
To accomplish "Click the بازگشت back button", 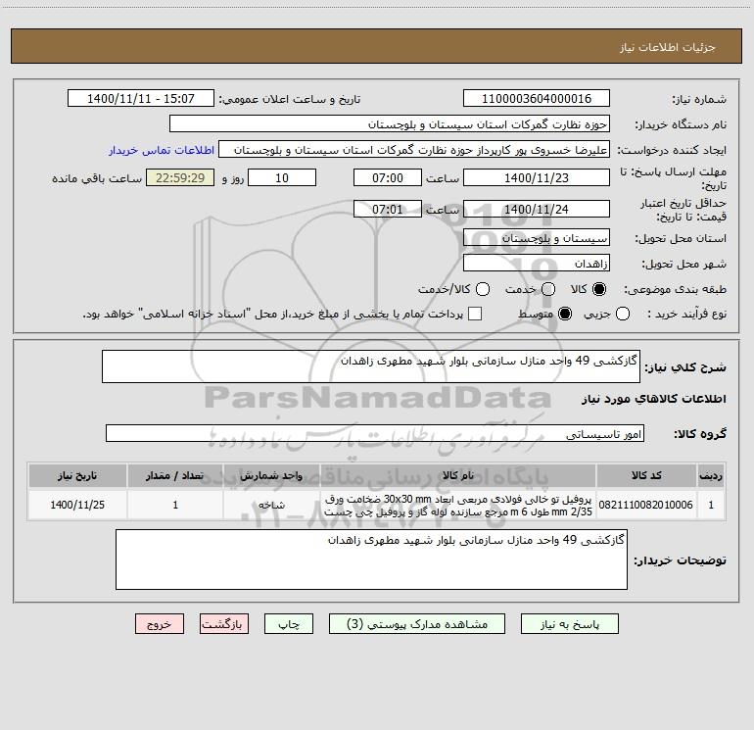I will 224,624.
